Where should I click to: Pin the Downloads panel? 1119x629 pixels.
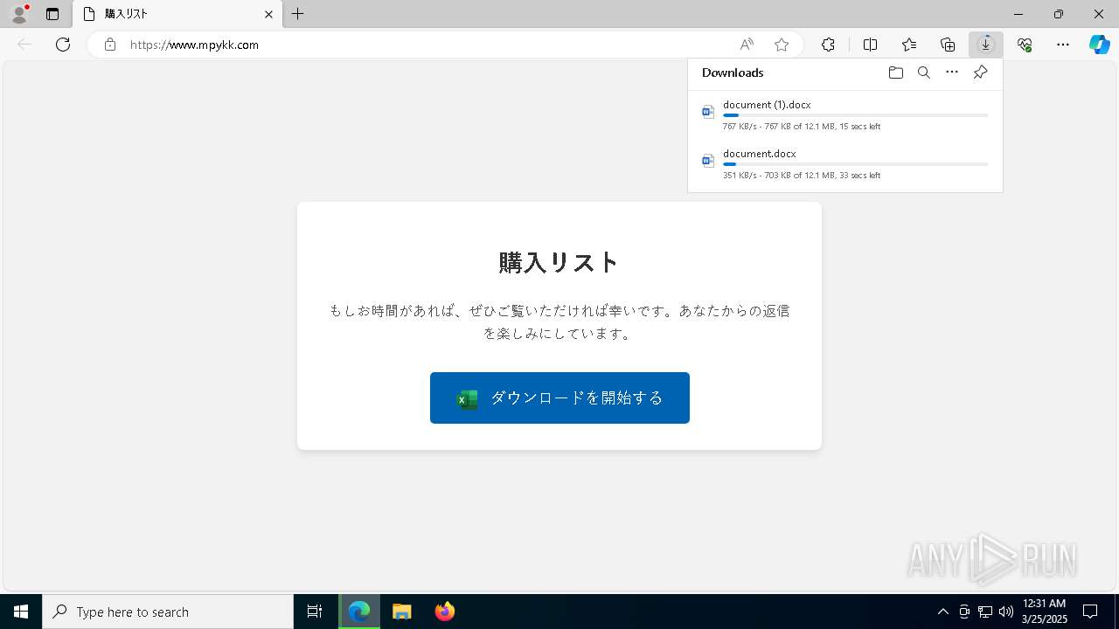pos(980,73)
